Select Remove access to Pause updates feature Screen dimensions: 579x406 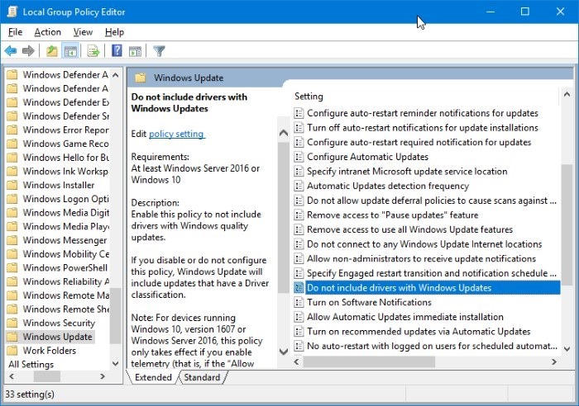coord(393,215)
